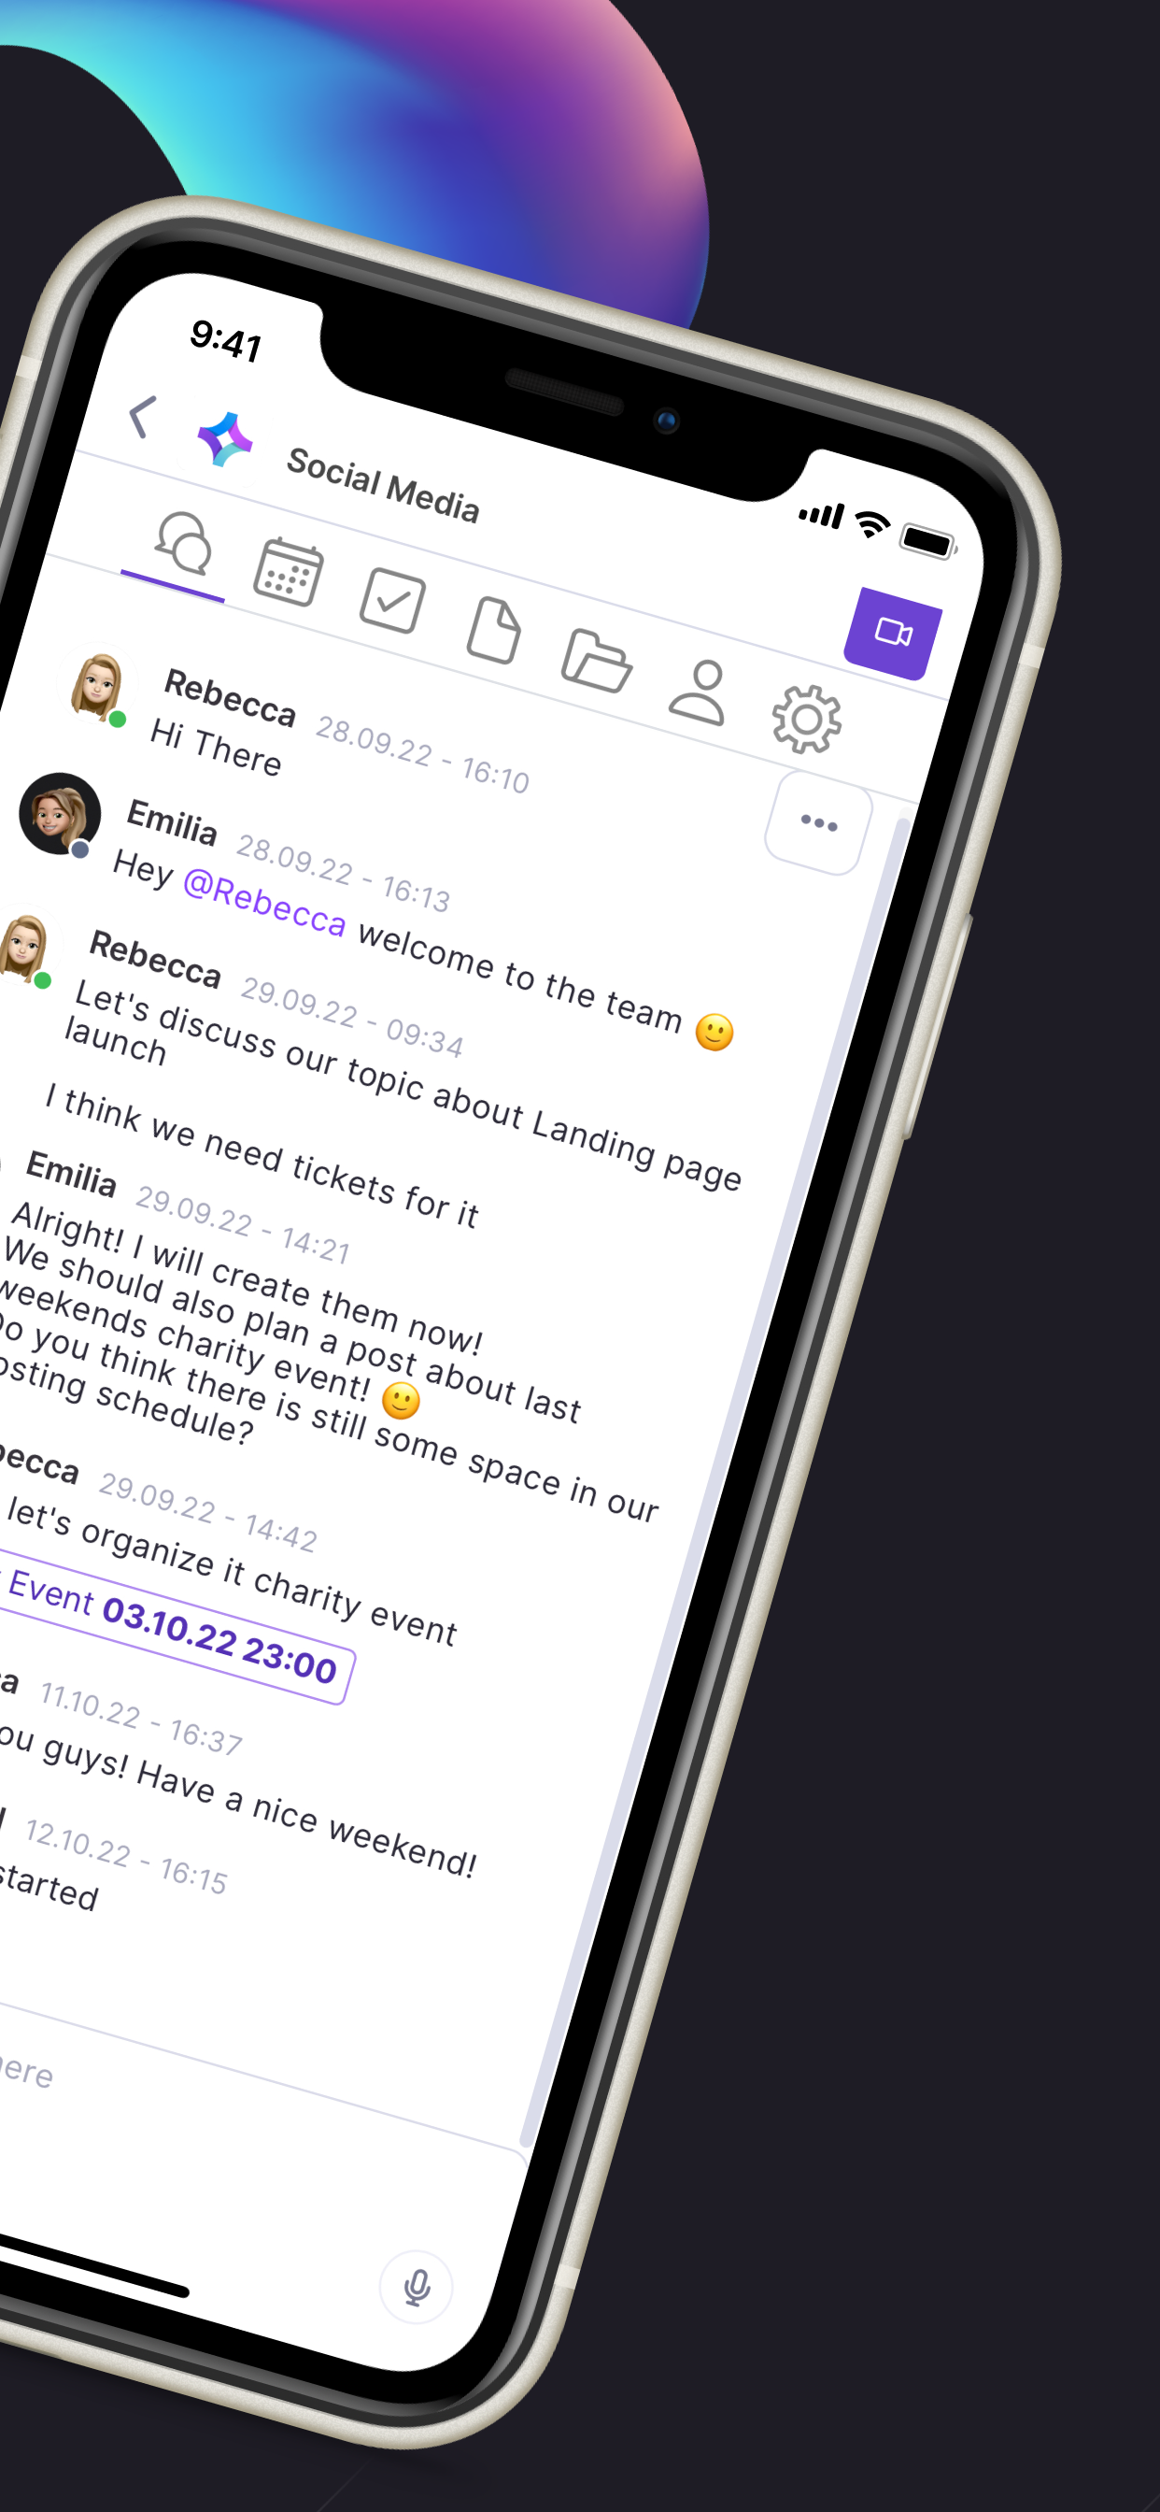
Task: Click the smiley emoji in Emilia's welcome message
Action: (714, 1033)
